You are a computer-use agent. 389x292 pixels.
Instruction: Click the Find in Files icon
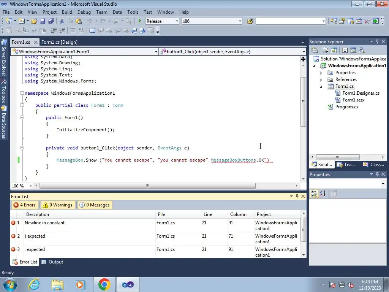250,21
